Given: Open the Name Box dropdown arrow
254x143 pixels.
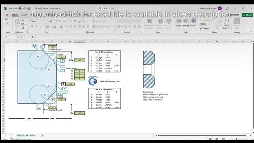Looking at the screenshot, I should pyautogui.click(x=17, y=37).
